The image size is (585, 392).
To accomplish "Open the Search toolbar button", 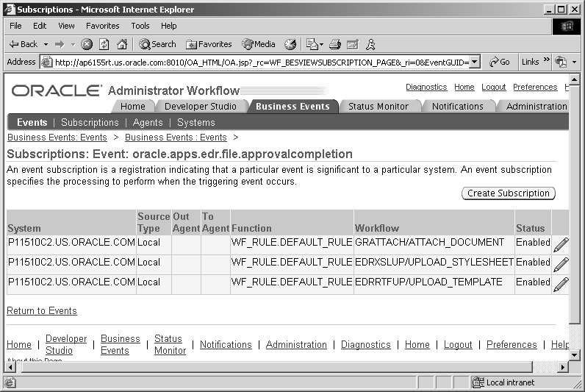I will [x=157, y=44].
